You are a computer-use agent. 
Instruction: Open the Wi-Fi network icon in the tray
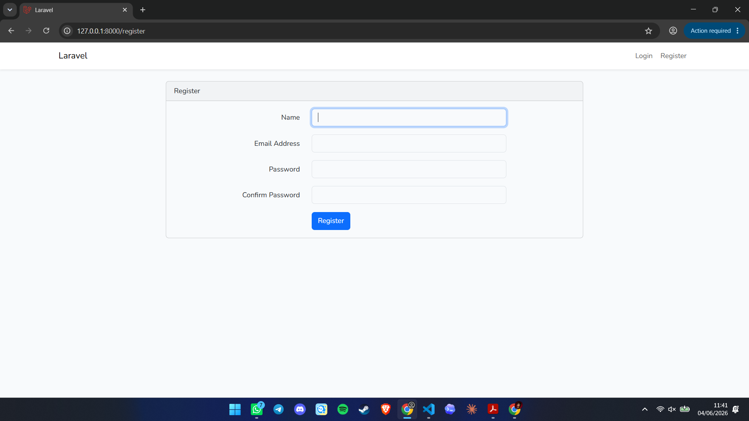point(660,409)
